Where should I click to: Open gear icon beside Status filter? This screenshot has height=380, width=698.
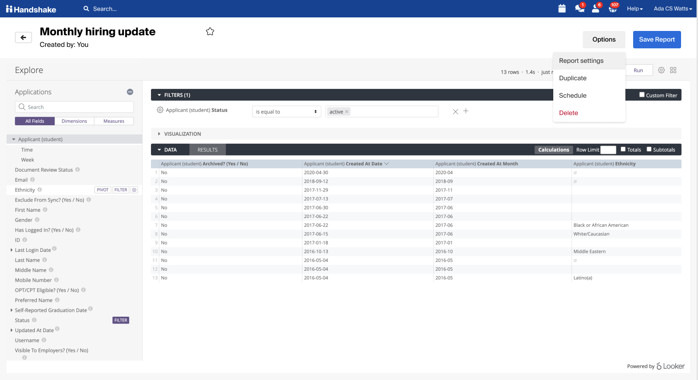160,110
